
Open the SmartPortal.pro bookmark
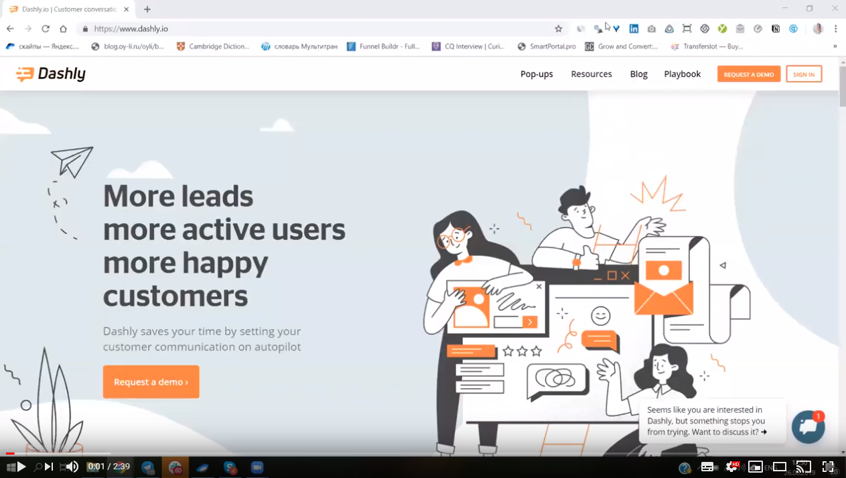pos(547,46)
